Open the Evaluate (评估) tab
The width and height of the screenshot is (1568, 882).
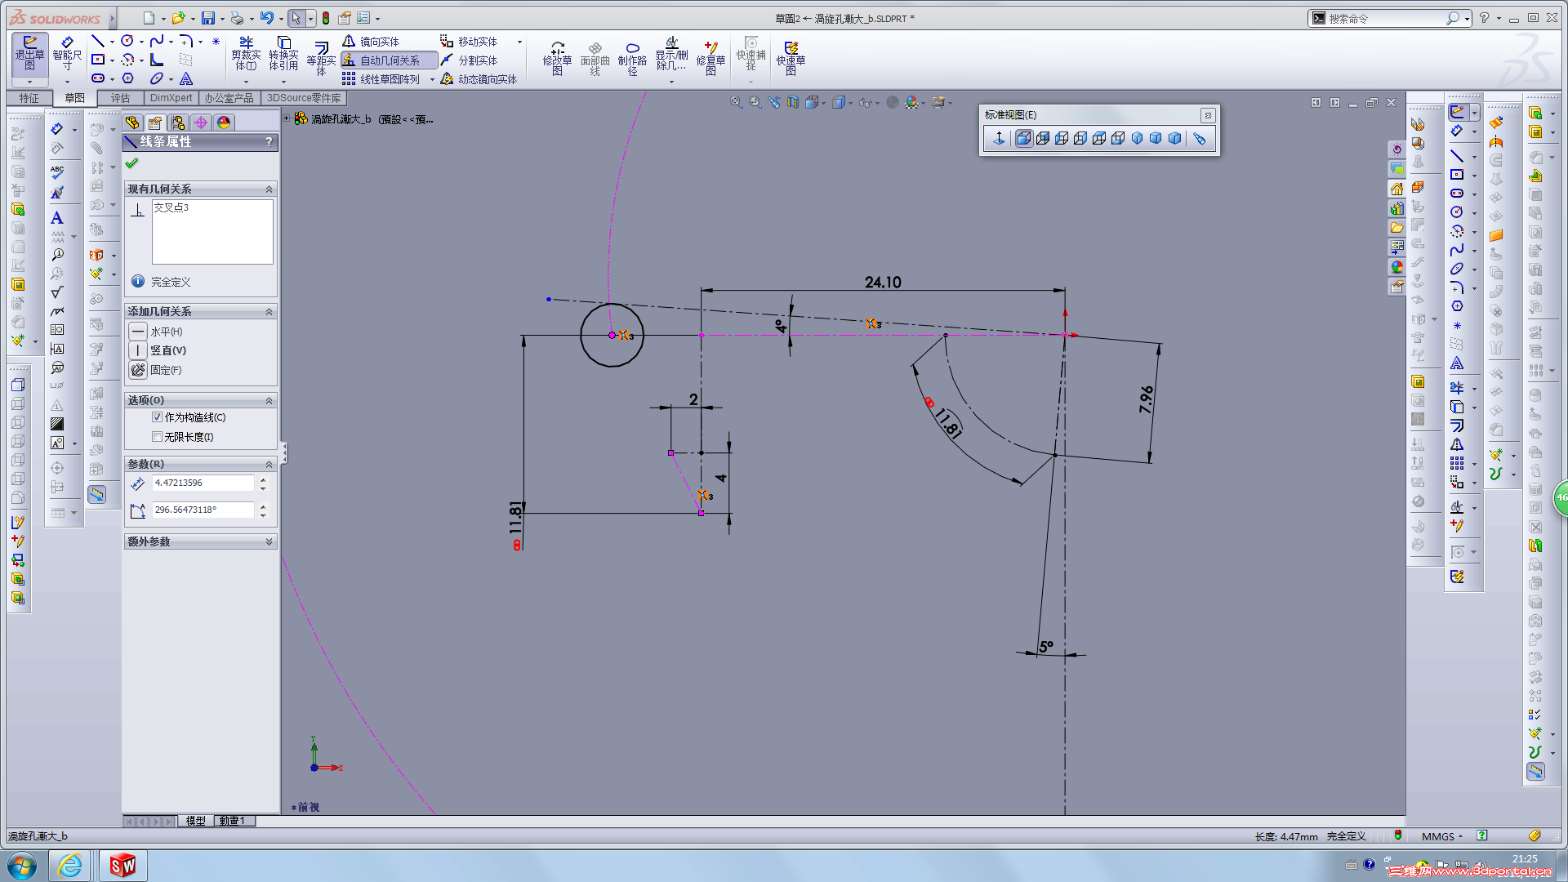point(120,98)
